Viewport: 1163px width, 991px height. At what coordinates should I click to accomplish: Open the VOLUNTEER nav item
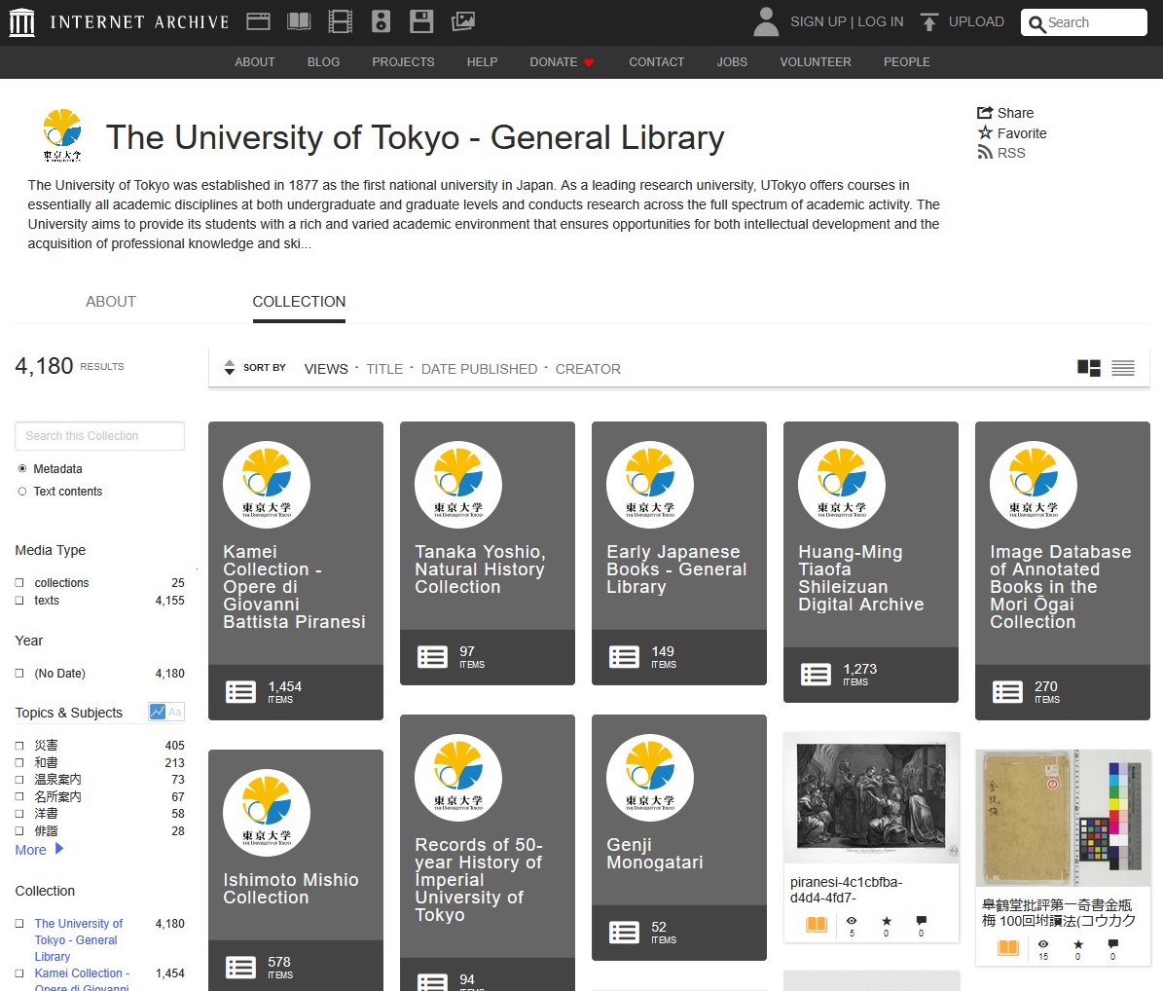coord(816,61)
